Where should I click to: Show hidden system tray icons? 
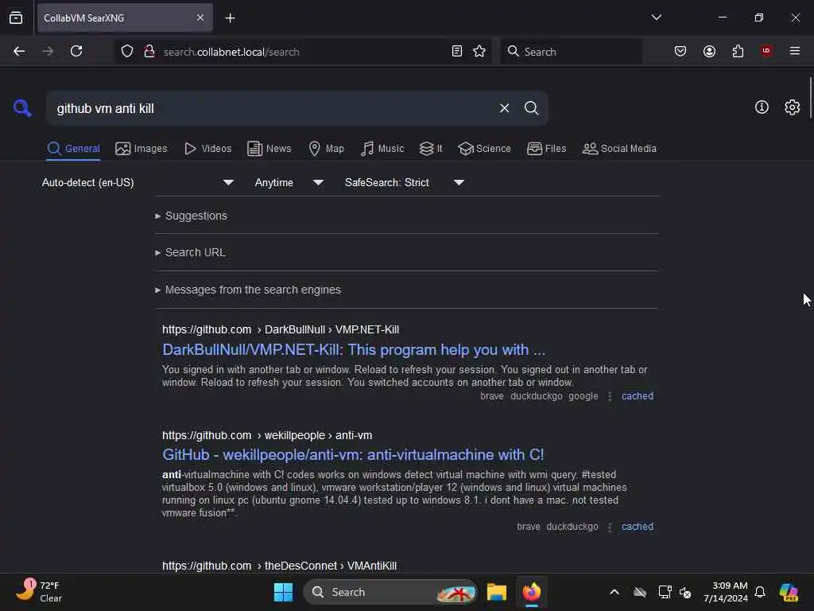coord(614,592)
